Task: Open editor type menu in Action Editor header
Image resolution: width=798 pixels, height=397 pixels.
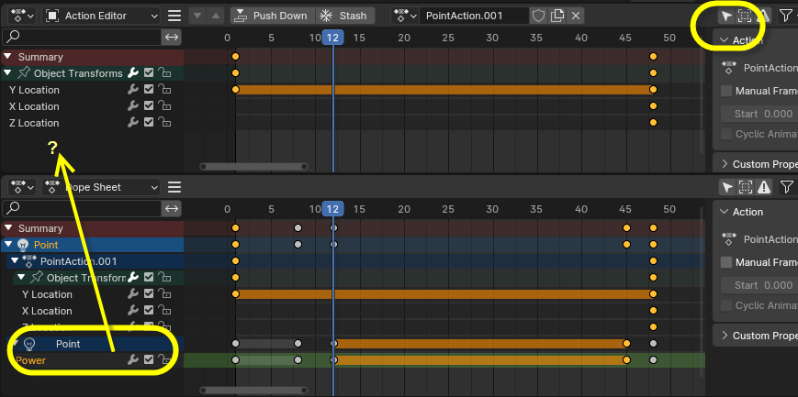Action: click(21, 16)
